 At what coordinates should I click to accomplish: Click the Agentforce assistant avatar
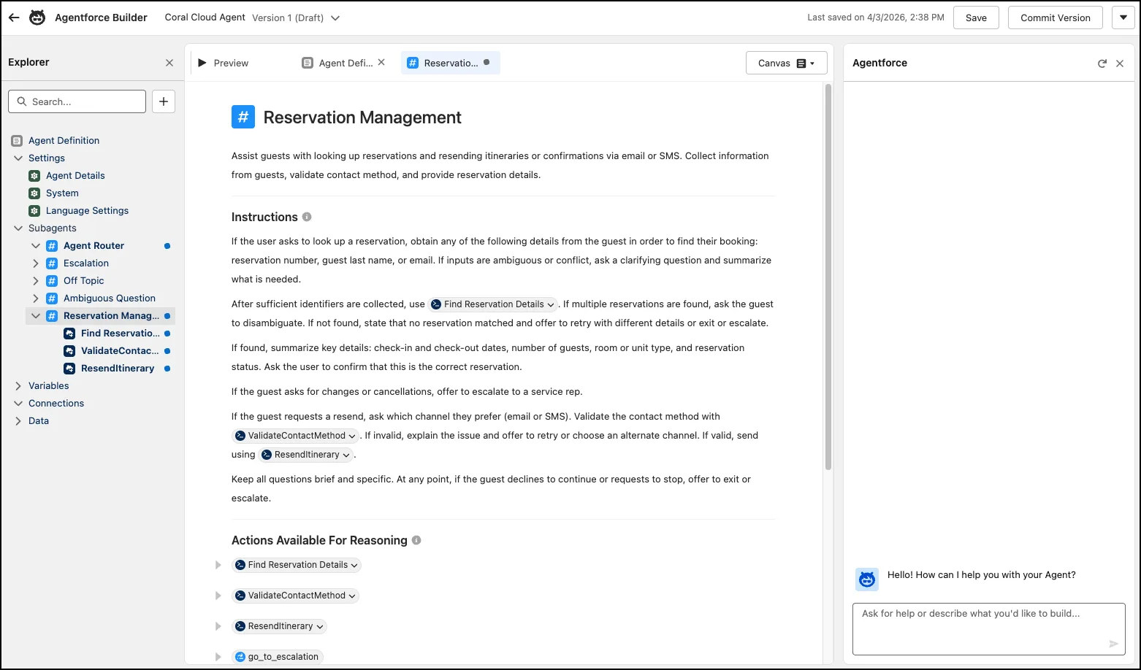(867, 579)
